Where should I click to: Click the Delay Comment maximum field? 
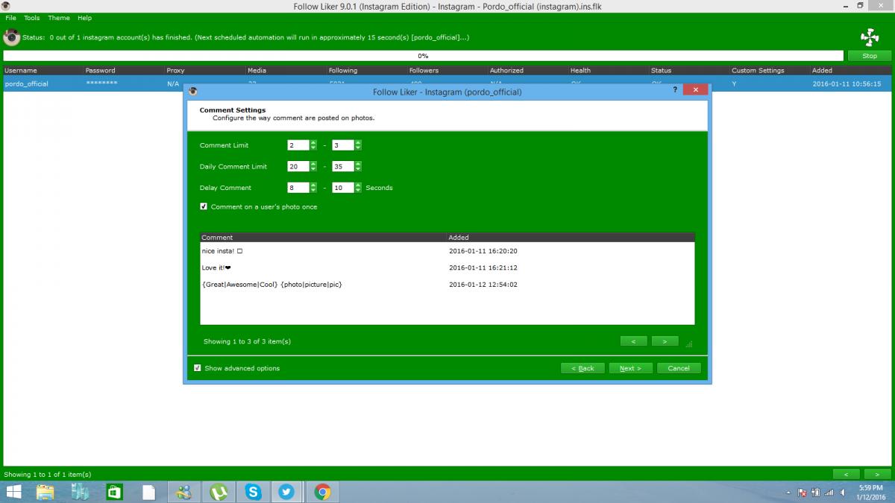pyautogui.click(x=343, y=188)
